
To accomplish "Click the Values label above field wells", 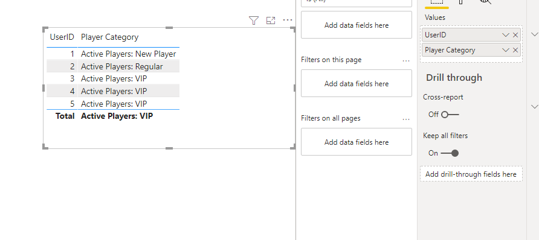I will pos(435,17).
